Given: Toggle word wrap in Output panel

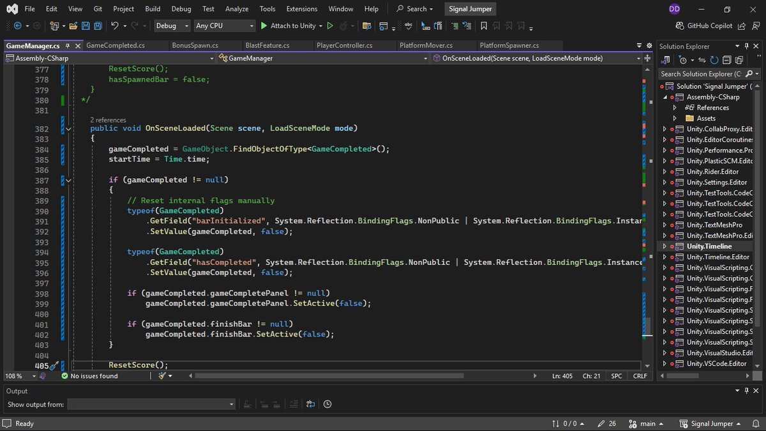Looking at the screenshot, I should point(310,404).
